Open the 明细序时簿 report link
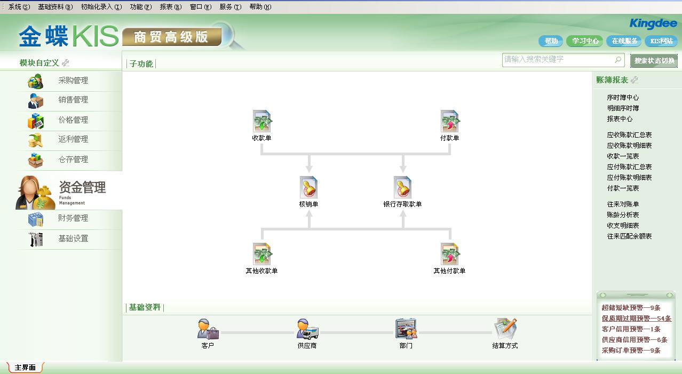 623,108
